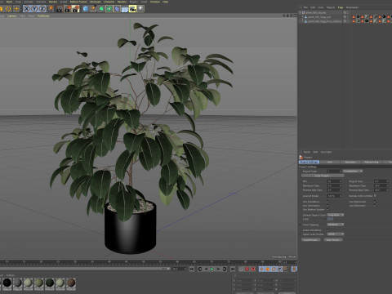
Task: Toggle the Position keyframe icon
Action: 261,269
